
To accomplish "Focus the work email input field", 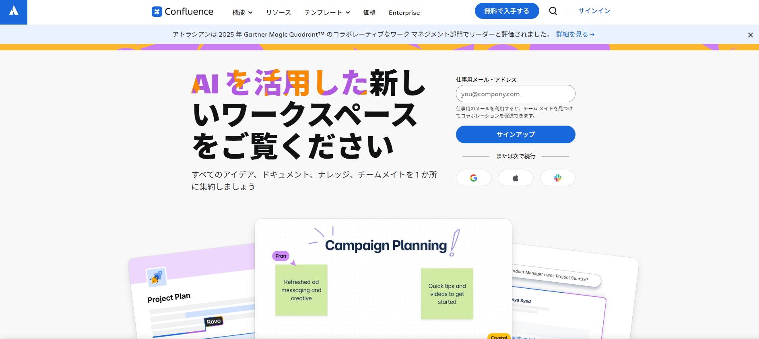I will click(x=516, y=94).
